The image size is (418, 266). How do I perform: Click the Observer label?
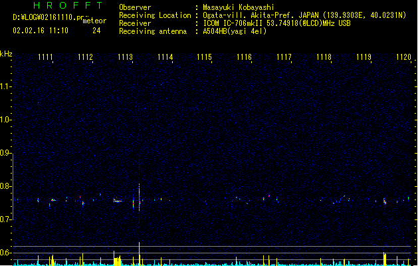coord(135,7)
